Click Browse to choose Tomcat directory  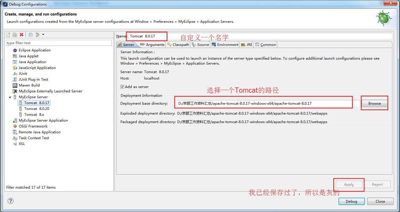(x=375, y=103)
